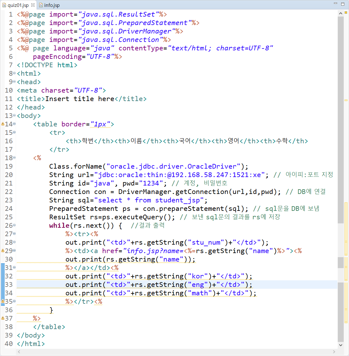
Task: Collapse the html tag fold on line 8
Action: (14, 73)
